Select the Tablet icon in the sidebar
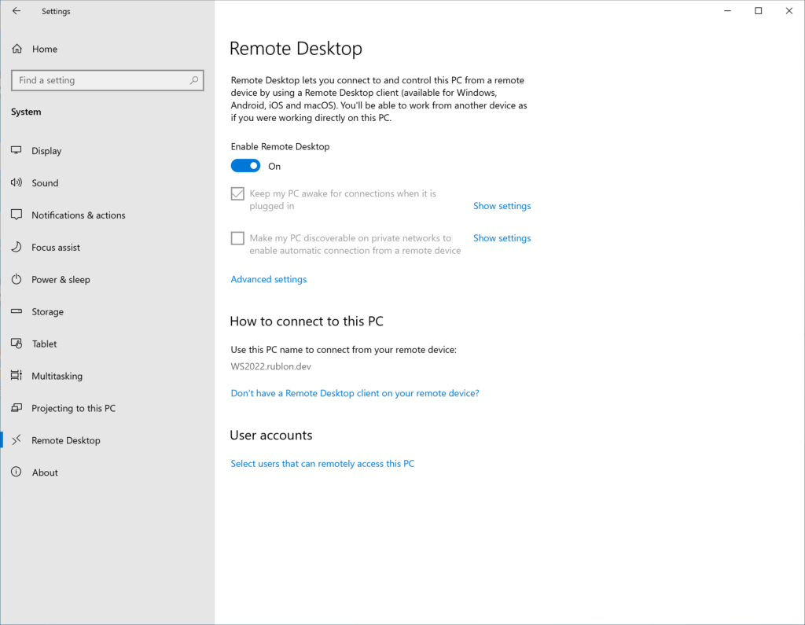 [x=17, y=344]
